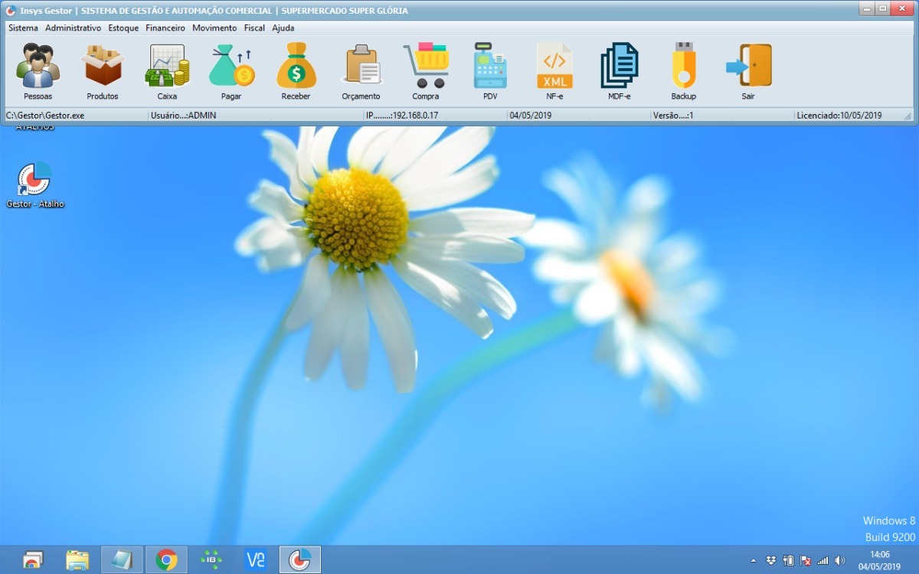The image size is (919, 574).
Task: Open the volume speaker tray icon
Action: tap(840, 561)
